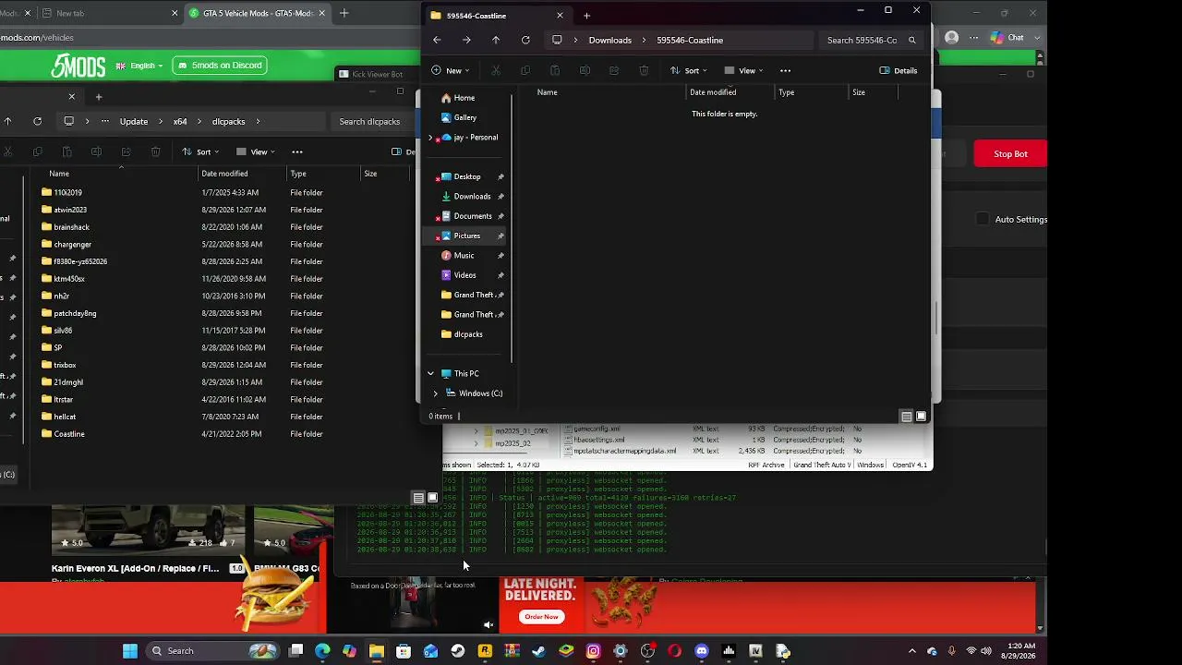Select the brainshack folder
Image resolution: width=1182 pixels, height=665 pixels.
click(x=71, y=227)
